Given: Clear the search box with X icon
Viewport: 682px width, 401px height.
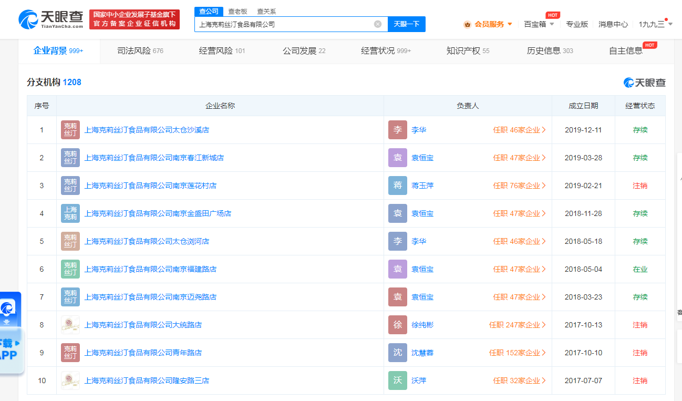Looking at the screenshot, I should (x=377, y=24).
